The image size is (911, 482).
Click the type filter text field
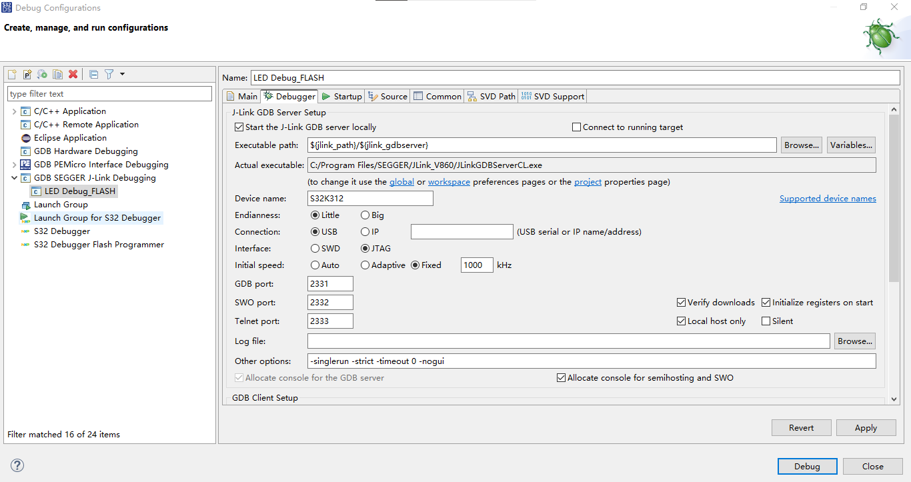click(109, 94)
